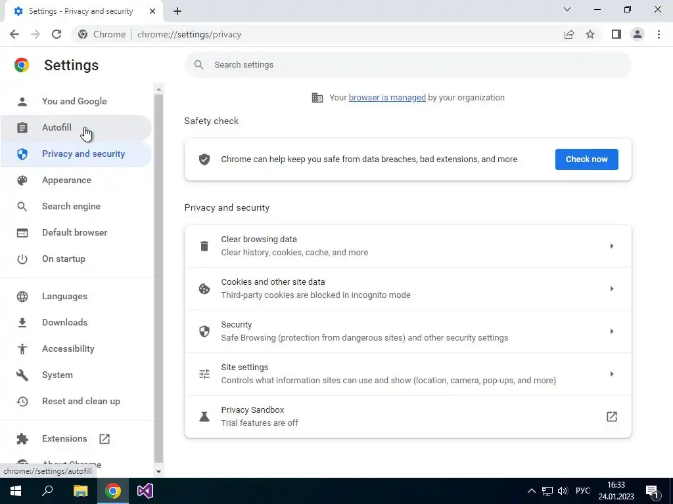Open the browser is managed link
Screen dimensions: 673x504
(x=387, y=98)
